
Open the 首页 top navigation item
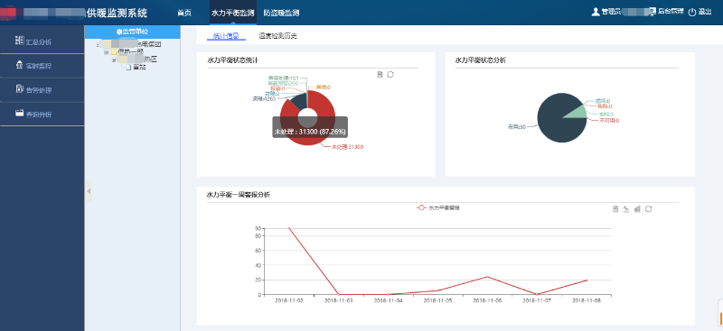(184, 13)
